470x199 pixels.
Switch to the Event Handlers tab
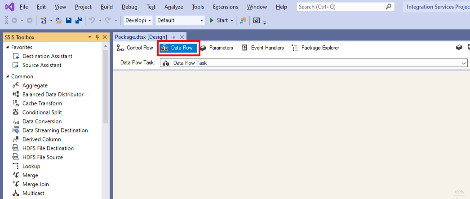tap(263, 48)
